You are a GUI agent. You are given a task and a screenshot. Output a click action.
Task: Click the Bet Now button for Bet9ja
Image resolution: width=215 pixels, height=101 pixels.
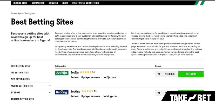tap(191, 74)
